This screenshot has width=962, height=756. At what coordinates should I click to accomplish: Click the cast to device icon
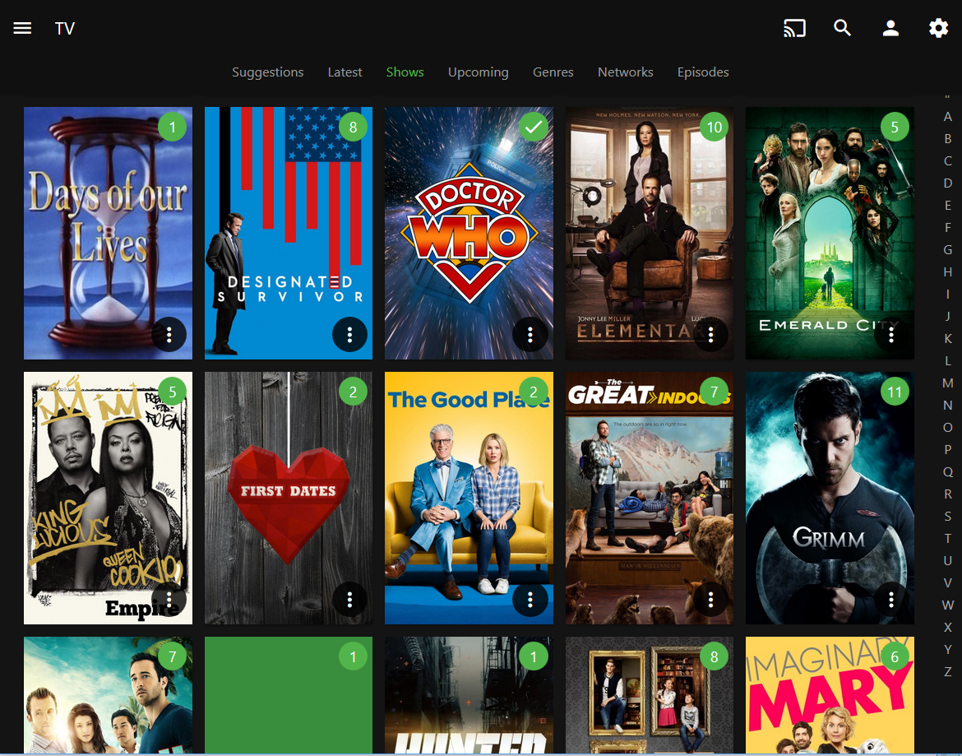pyautogui.click(x=794, y=28)
